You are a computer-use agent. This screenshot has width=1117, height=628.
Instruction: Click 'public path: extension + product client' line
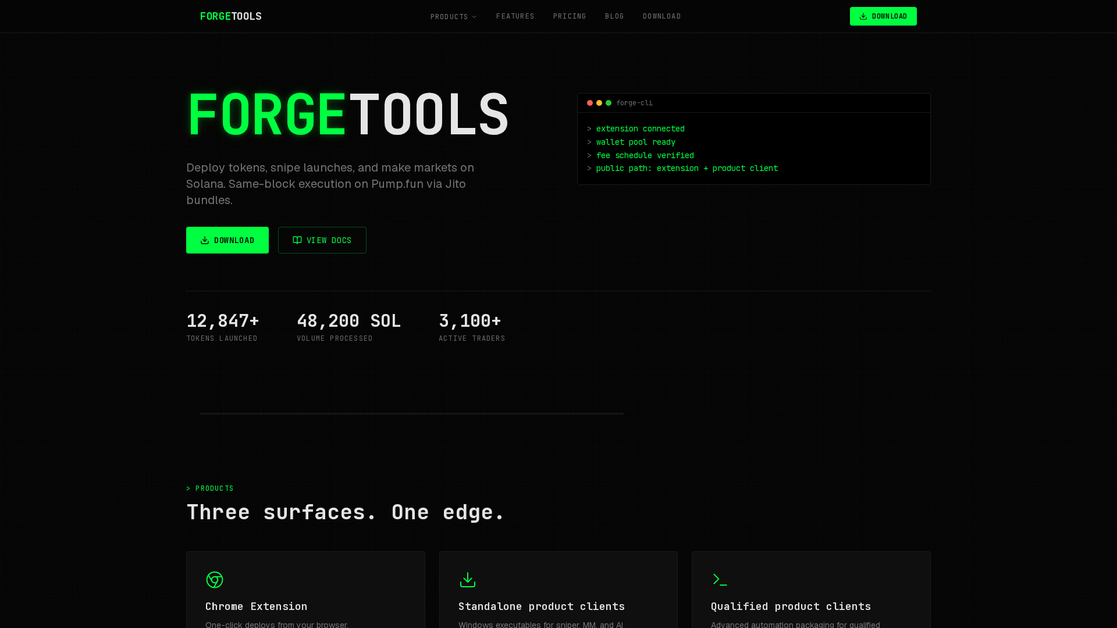point(686,168)
